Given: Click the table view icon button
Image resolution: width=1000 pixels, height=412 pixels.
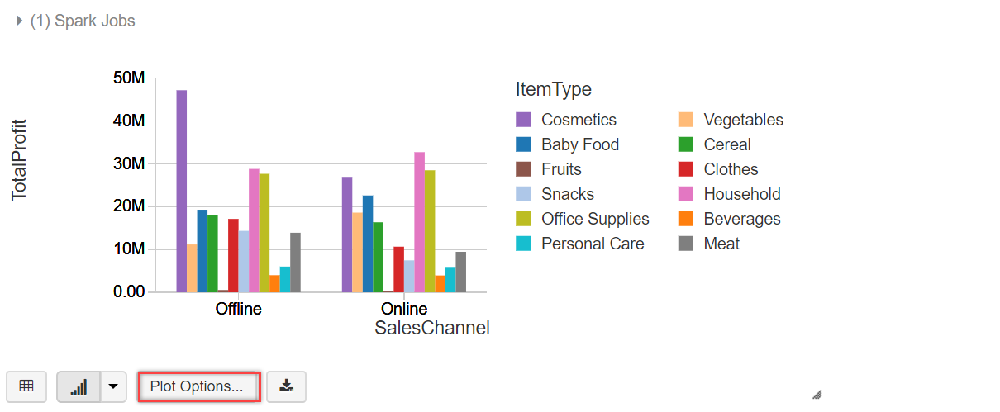Looking at the screenshot, I should (26, 386).
